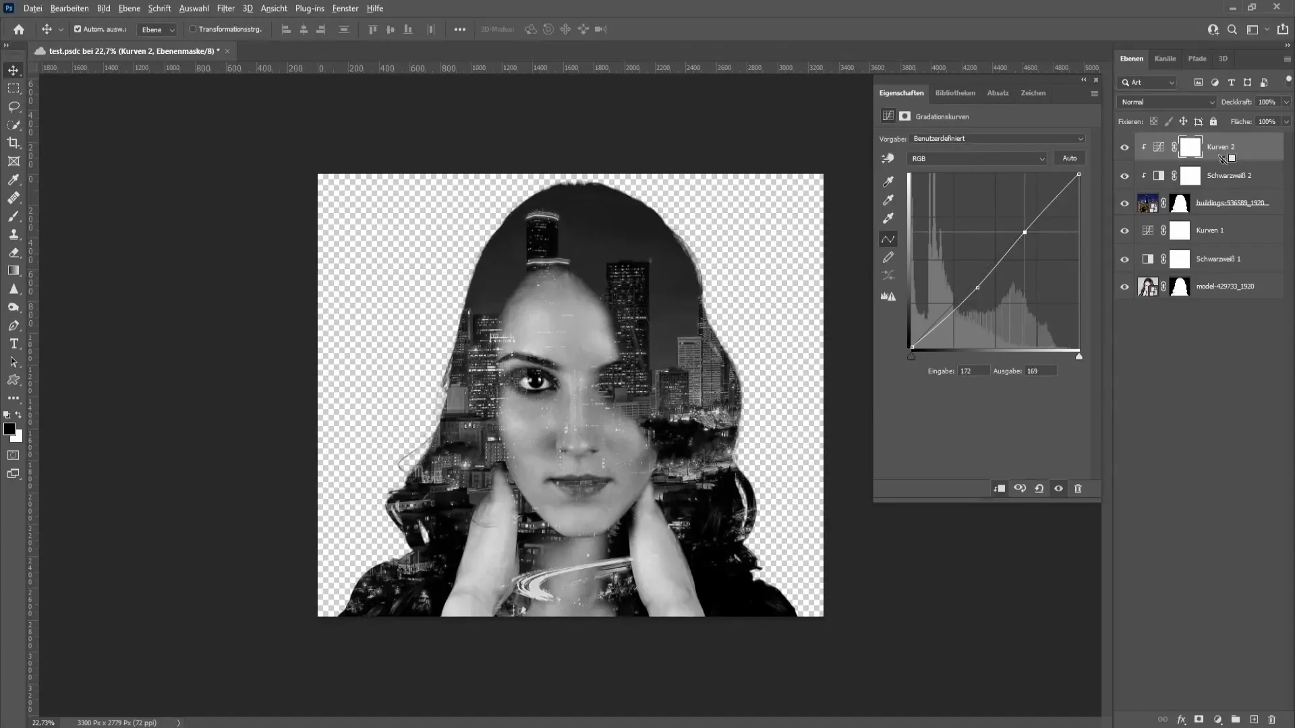Open the Ebene menu in menu bar
The image size is (1295, 728).
(x=129, y=8)
